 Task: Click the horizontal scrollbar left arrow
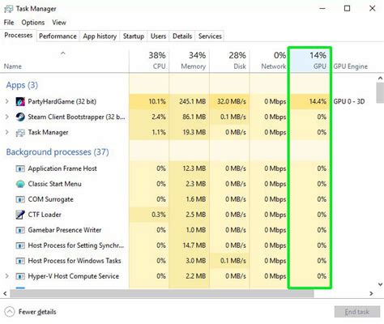5,293
